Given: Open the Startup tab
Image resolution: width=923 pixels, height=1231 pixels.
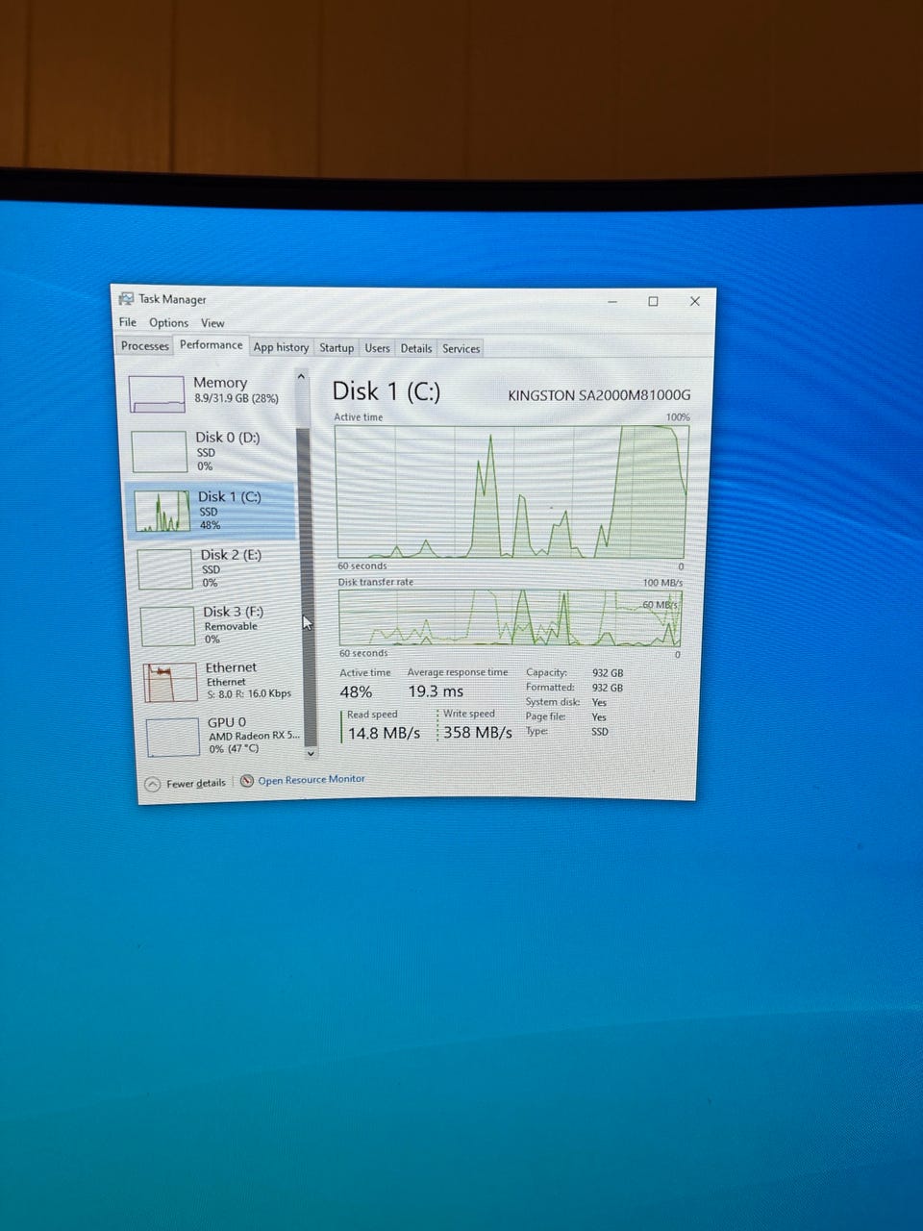Looking at the screenshot, I should [x=337, y=348].
